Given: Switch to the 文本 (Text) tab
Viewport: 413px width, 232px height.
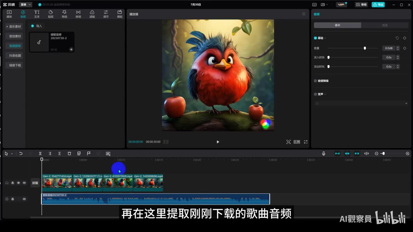Looking at the screenshot, I should click(x=37, y=14).
